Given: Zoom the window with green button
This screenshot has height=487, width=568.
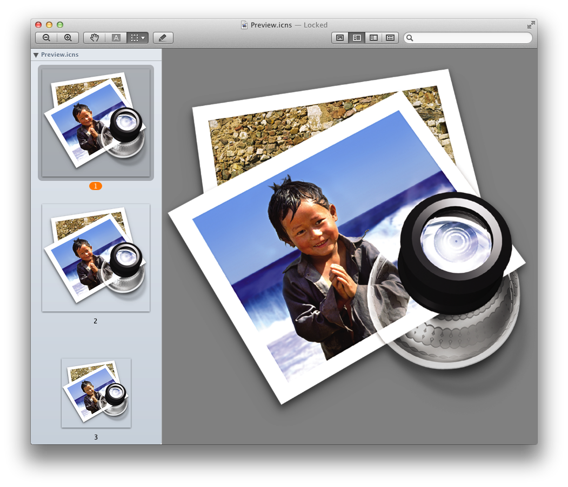Looking at the screenshot, I should 60,25.
